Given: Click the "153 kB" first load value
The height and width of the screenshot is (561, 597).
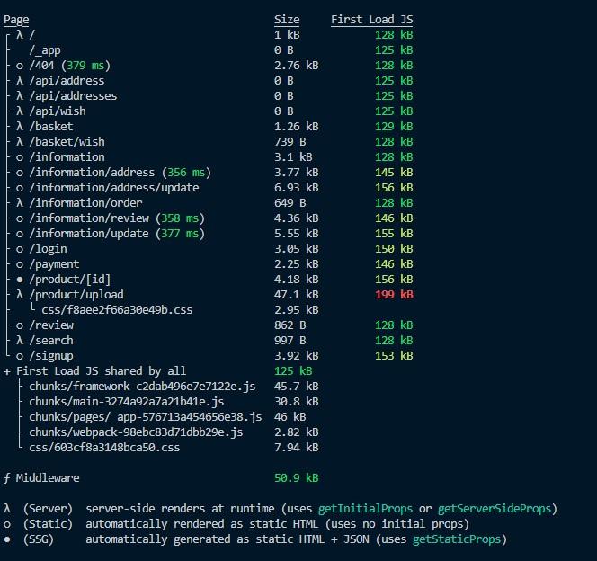Looking at the screenshot, I should click(394, 356).
